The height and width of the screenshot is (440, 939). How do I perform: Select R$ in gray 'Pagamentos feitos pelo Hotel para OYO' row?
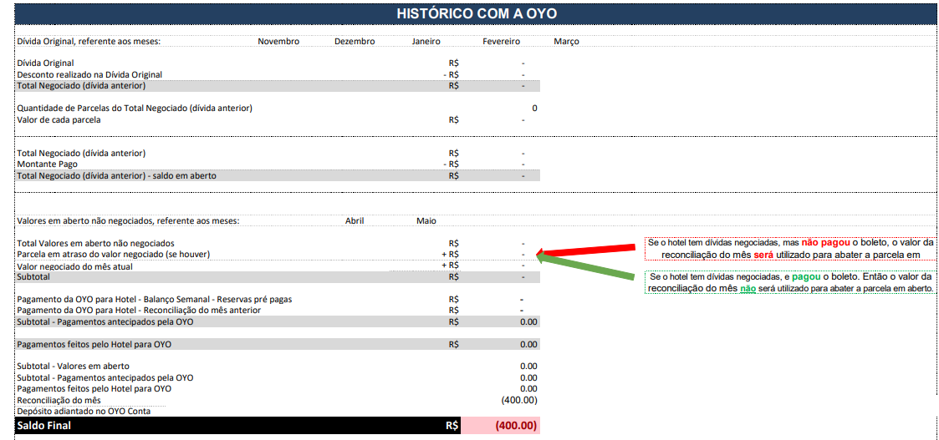(453, 344)
